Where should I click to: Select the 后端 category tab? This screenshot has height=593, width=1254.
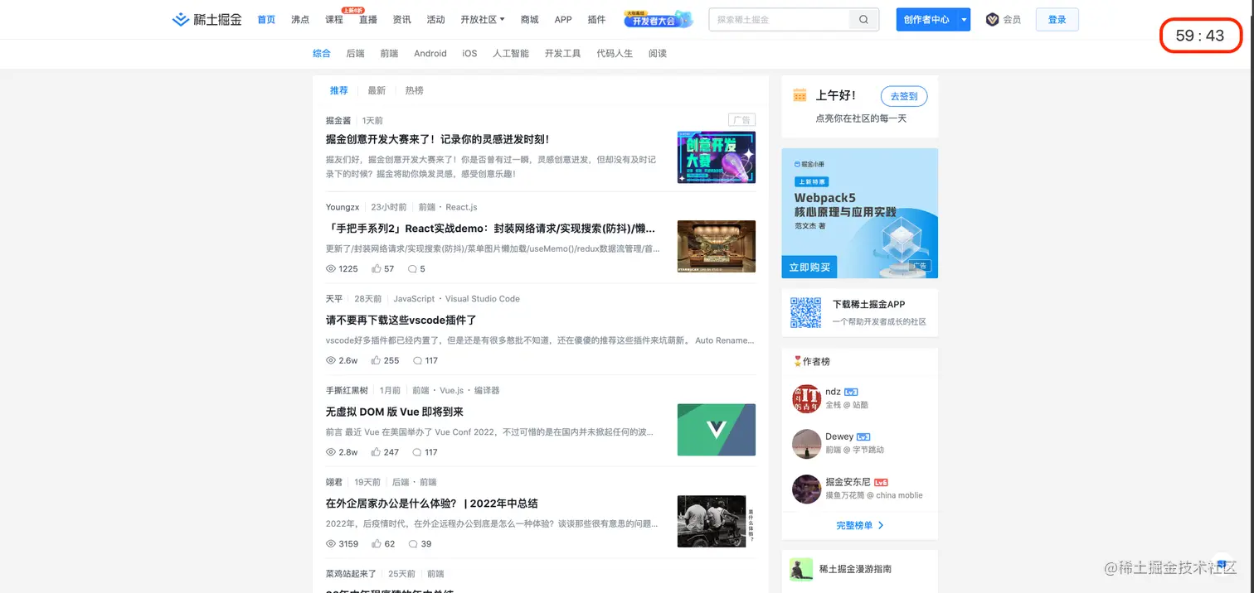click(x=356, y=53)
